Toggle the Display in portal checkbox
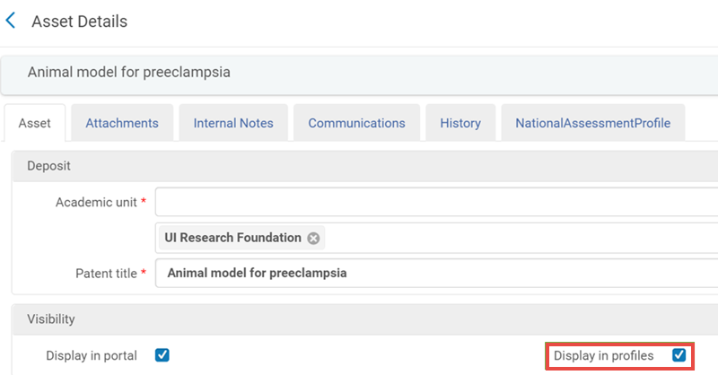 (x=162, y=355)
